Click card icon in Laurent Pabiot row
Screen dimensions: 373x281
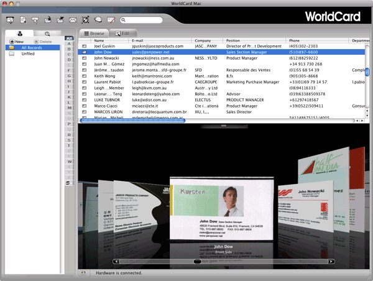pyautogui.click(x=84, y=82)
